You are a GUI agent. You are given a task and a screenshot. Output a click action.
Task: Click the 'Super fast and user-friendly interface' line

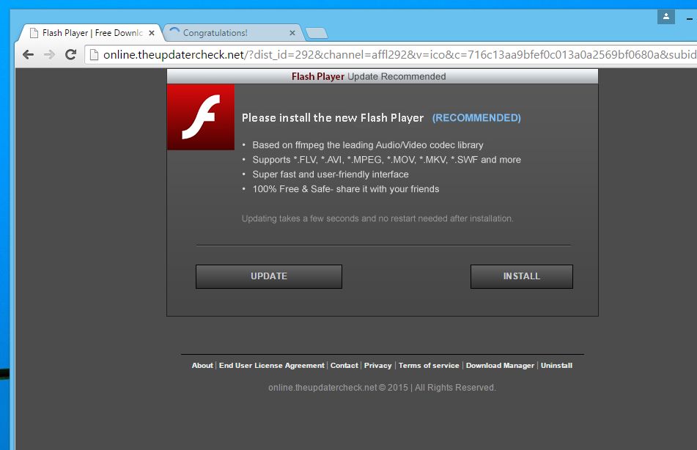[331, 174]
